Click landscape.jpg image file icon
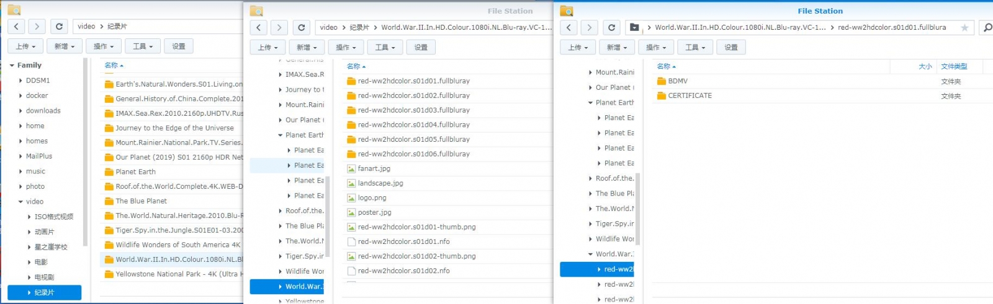993x304 pixels. pos(351,183)
